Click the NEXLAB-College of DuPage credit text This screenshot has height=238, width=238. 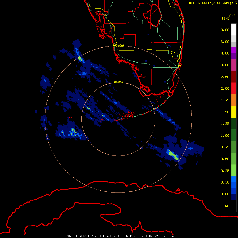pyautogui.click(x=211, y=3)
